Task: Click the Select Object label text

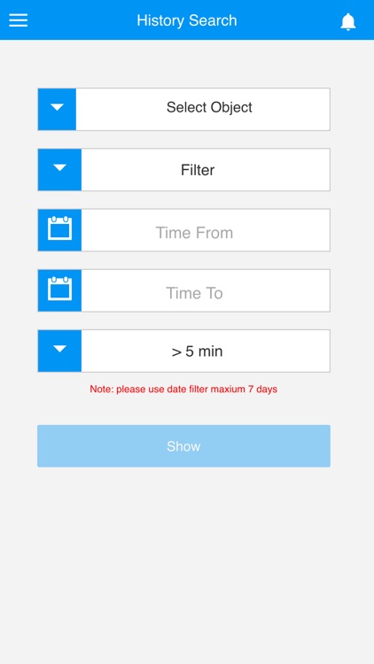Action: click(209, 107)
